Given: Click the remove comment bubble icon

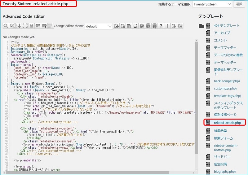Looking at the screenshot, I should point(44,26).
